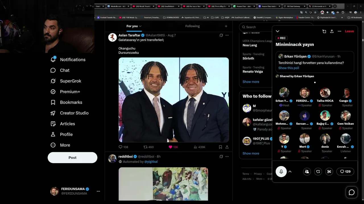Image resolution: width=364 pixels, height=204 pixels.
Task: Focus the Search input field
Action: point(256,27)
